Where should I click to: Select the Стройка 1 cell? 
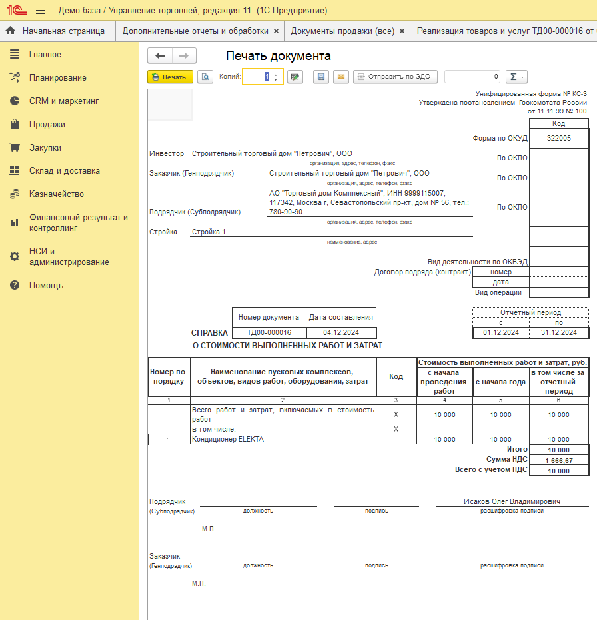332,232
